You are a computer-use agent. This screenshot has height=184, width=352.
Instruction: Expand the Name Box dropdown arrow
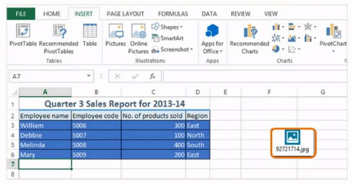tap(89, 76)
